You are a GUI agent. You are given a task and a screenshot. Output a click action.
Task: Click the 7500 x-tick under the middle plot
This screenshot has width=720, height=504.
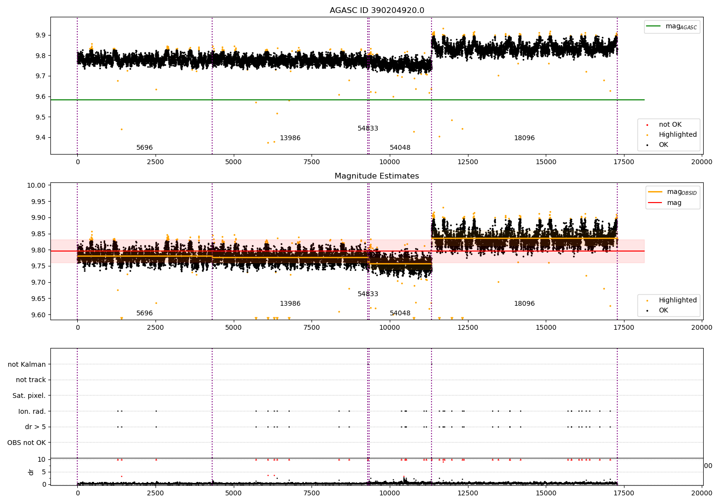tap(312, 328)
